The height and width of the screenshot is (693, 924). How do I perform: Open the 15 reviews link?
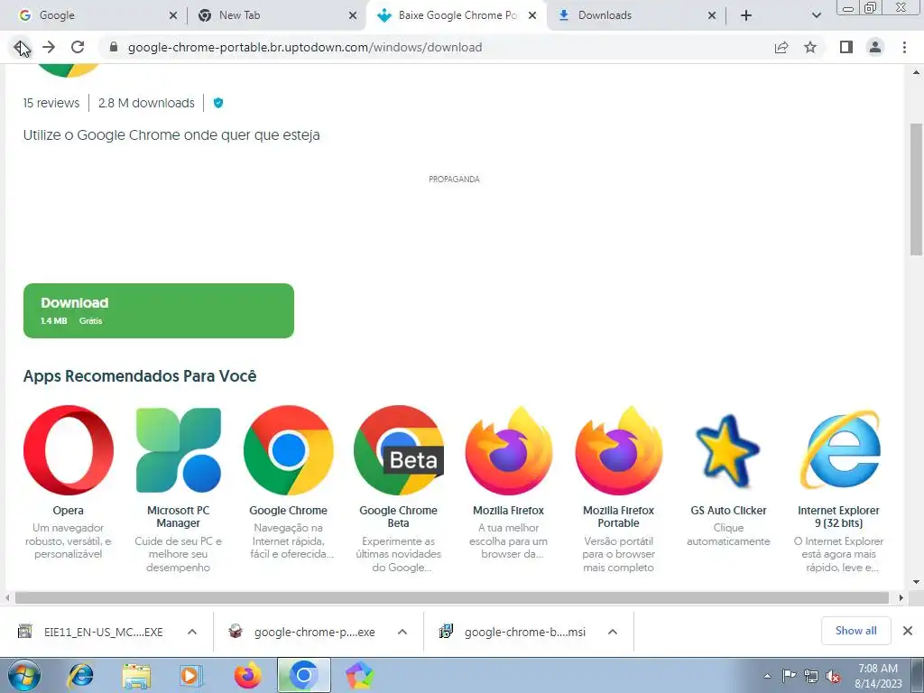[x=51, y=103]
